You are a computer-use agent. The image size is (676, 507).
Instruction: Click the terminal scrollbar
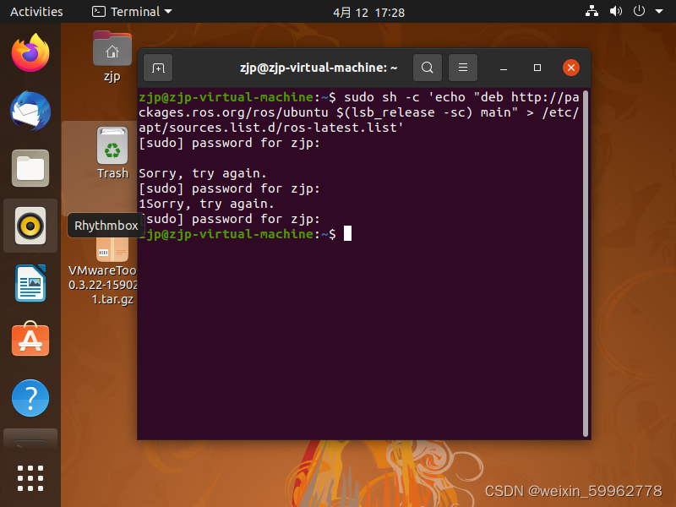pyautogui.click(x=585, y=264)
